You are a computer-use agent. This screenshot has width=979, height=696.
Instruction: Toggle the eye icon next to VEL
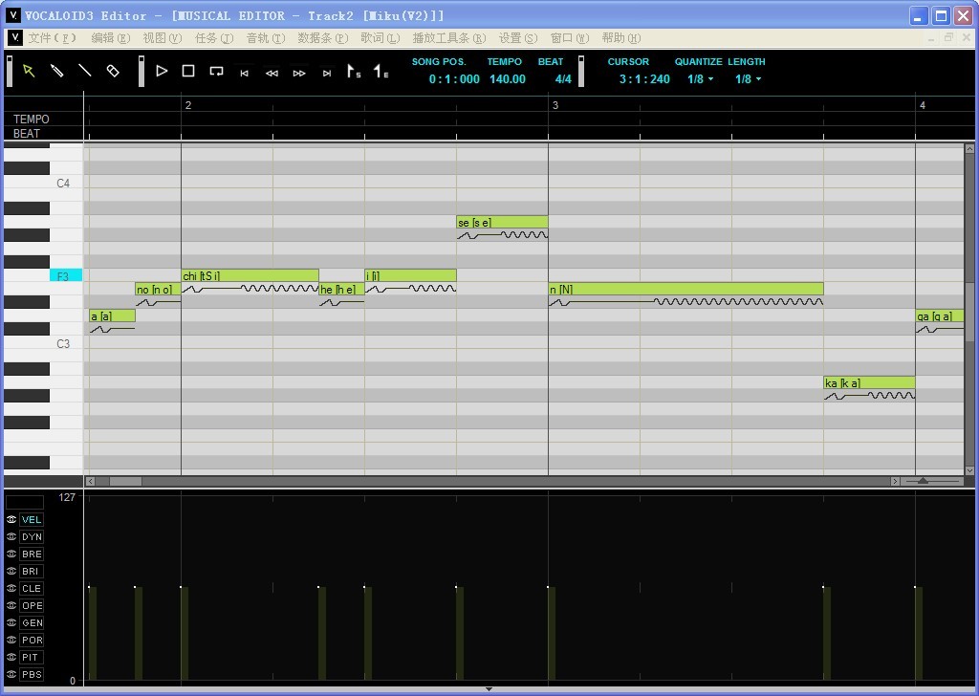11,519
